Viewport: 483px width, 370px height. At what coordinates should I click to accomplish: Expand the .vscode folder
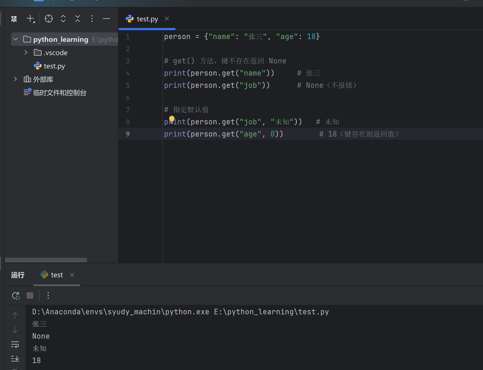26,53
